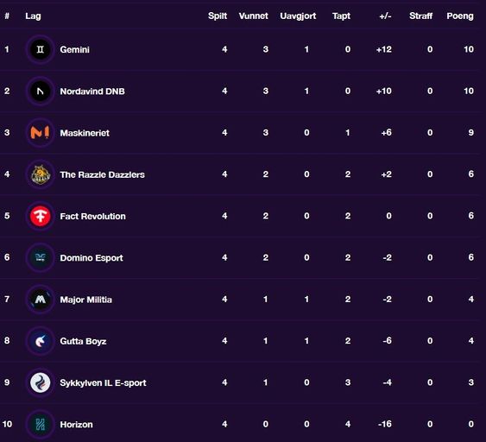Image resolution: width=486 pixels, height=442 pixels.
Task: Open the Nordavind DNB team page
Action: (x=92, y=92)
